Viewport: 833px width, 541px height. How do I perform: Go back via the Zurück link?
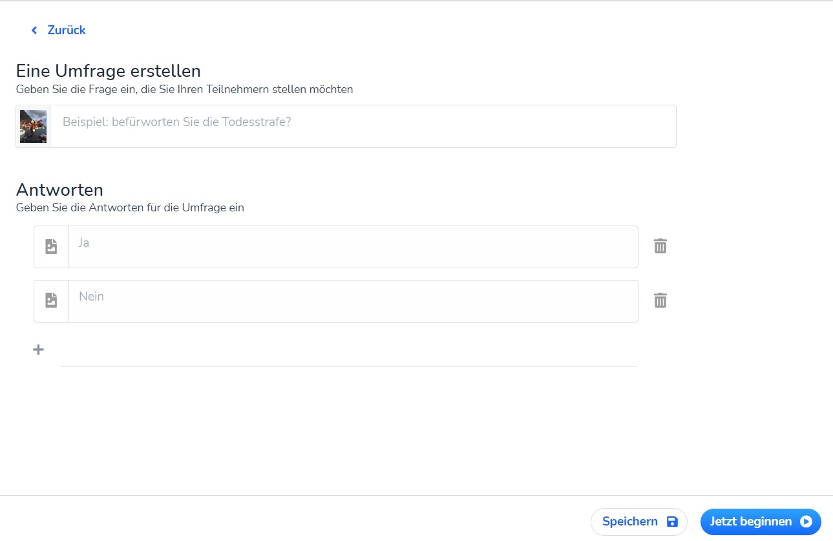[x=66, y=30]
